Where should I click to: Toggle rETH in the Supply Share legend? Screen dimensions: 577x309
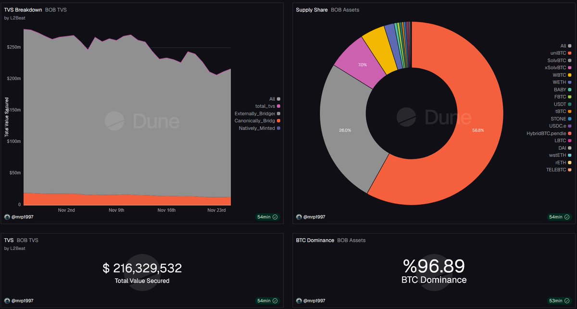coord(563,163)
